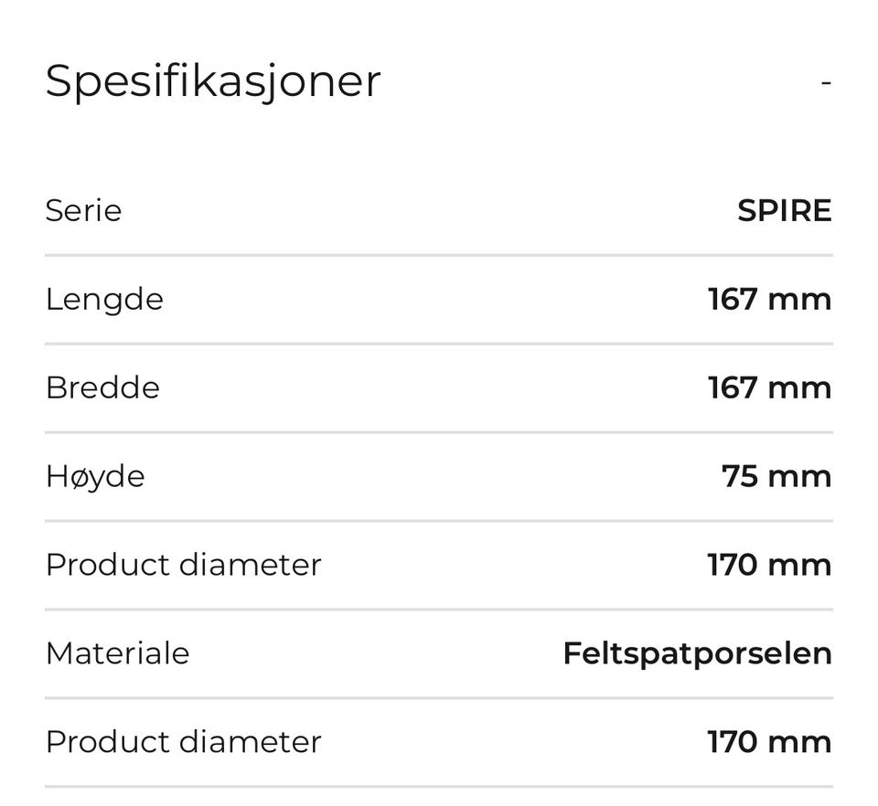The height and width of the screenshot is (806, 878).
Task: Click the 75 mm height value
Action: [776, 476]
